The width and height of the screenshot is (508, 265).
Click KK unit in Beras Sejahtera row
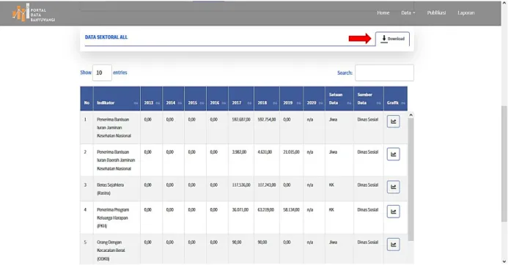pyautogui.click(x=331, y=184)
